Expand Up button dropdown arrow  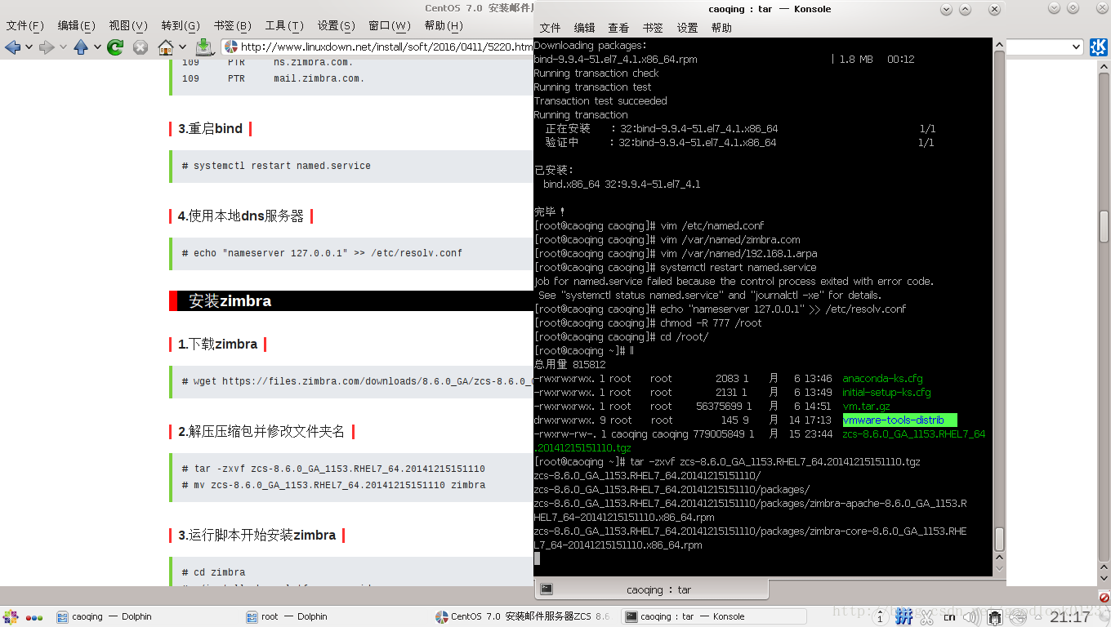97,47
